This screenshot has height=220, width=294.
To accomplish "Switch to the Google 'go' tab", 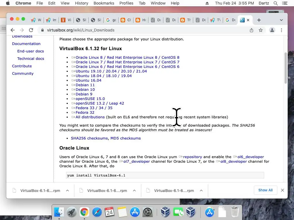I will point(111,20).
